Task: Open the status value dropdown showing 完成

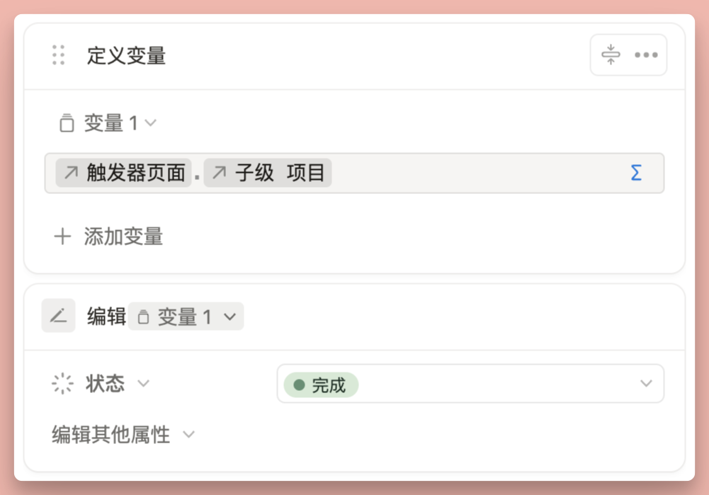Action: tap(645, 384)
